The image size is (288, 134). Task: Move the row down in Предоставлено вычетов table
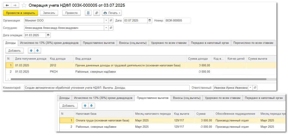(x=91, y=106)
